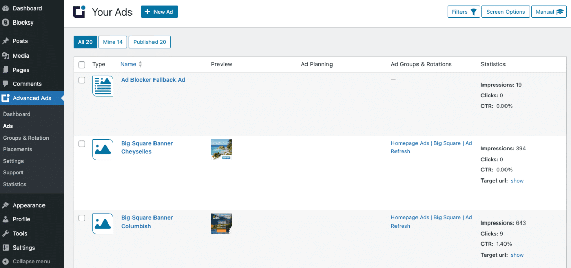Viewport: 571px width, 268px height.
Task: Toggle the select-all ads checkbox
Action: click(82, 65)
